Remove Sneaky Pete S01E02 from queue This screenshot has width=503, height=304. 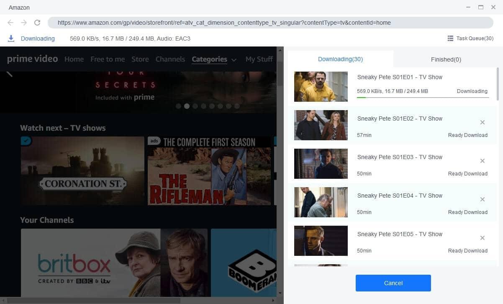[482, 122]
